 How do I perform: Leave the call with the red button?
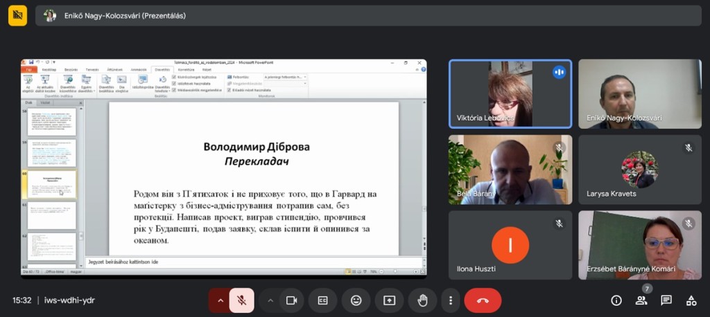[x=483, y=300]
